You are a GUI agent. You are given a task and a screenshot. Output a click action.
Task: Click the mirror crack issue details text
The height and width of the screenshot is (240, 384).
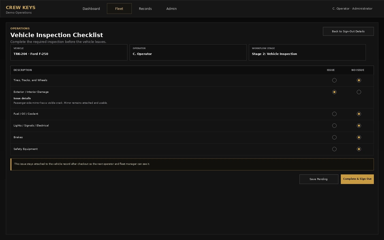pyautogui.click(x=61, y=103)
